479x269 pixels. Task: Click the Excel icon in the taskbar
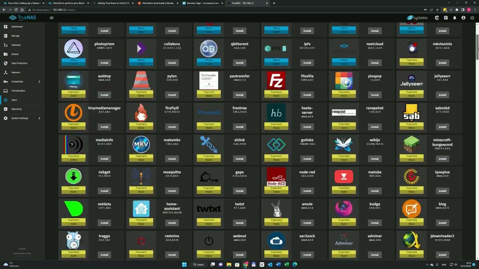[287, 265]
